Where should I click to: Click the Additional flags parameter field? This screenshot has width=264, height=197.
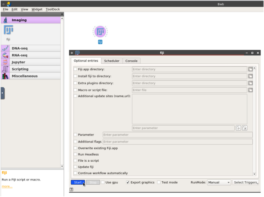[x=177, y=142]
